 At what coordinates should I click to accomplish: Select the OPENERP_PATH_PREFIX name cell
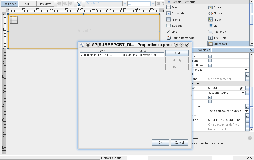[101, 55]
